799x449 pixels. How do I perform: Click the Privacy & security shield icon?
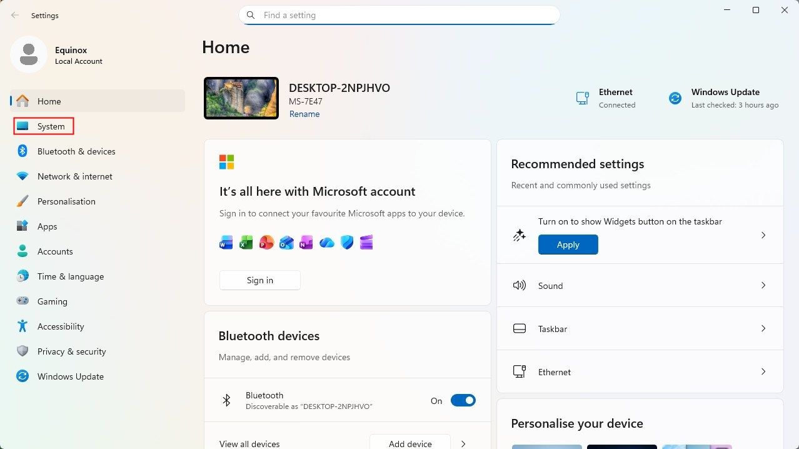click(x=23, y=351)
